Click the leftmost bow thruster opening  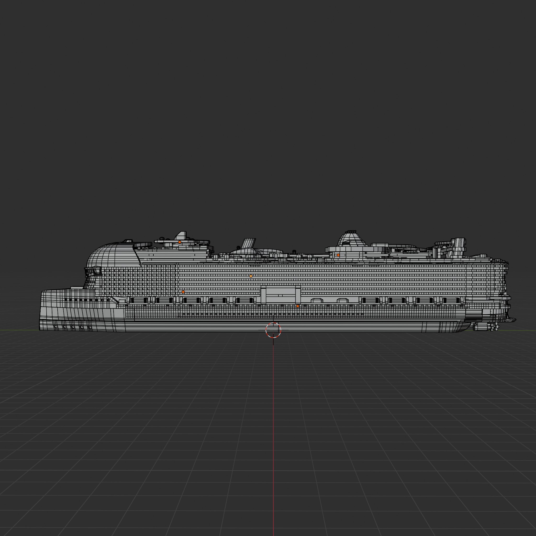click(56, 327)
